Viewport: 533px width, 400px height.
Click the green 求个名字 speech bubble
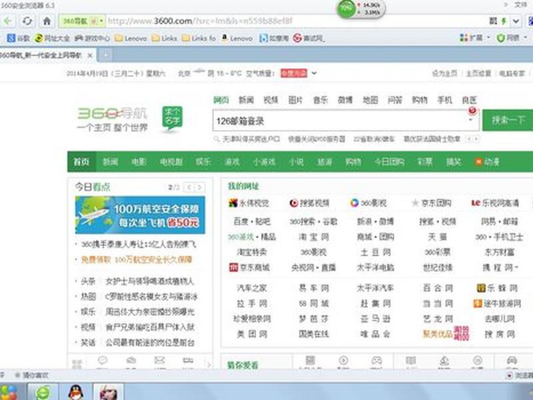click(x=173, y=118)
